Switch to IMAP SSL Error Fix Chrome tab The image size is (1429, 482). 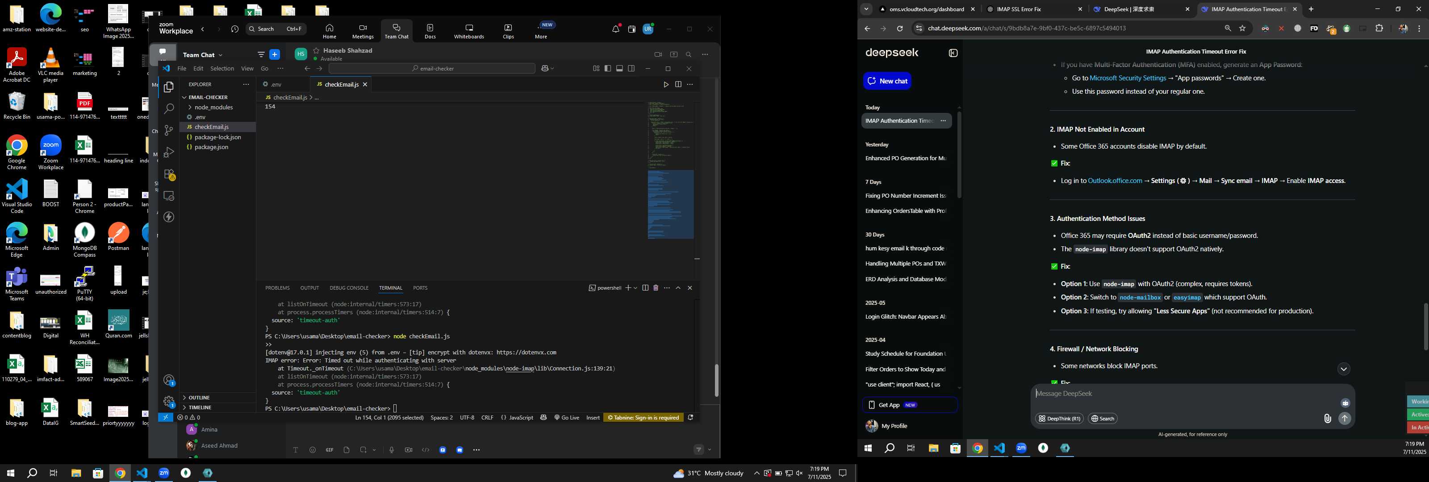pos(1035,9)
